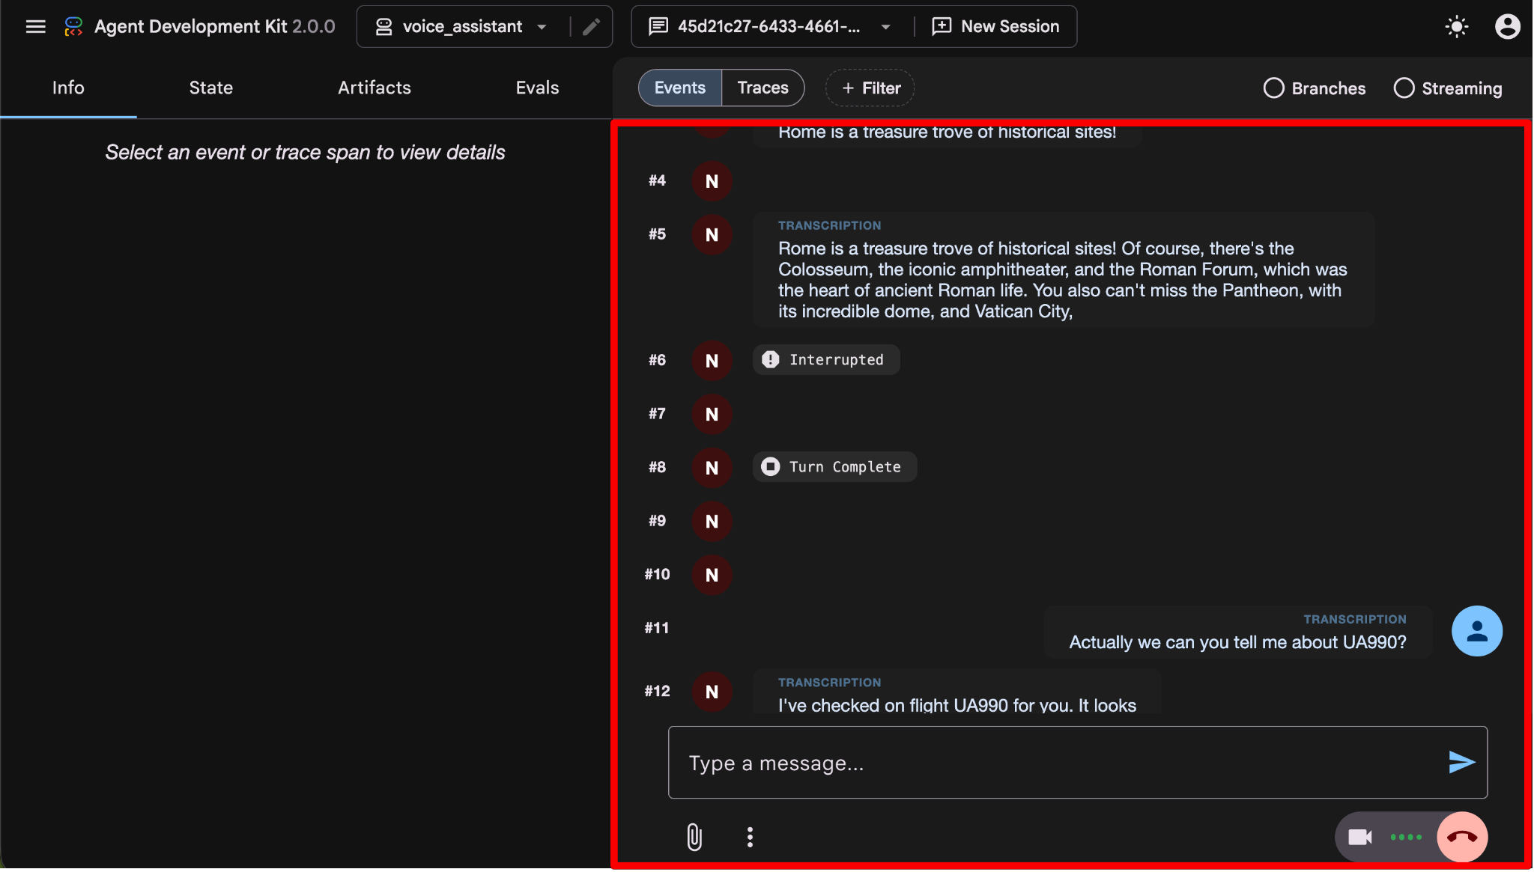Open the three-dot more options menu
This screenshot has height=872, width=1534.
point(750,837)
